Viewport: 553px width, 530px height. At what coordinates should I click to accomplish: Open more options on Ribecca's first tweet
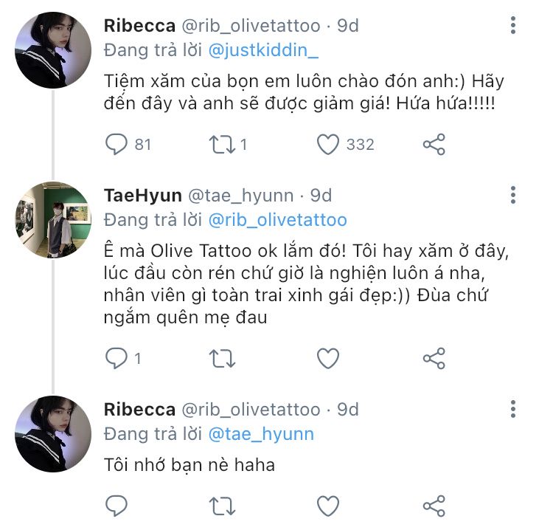[x=513, y=26]
